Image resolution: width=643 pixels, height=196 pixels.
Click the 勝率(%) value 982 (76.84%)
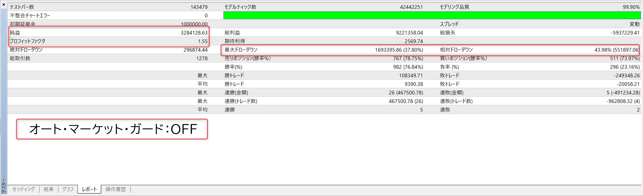pos(408,67)
